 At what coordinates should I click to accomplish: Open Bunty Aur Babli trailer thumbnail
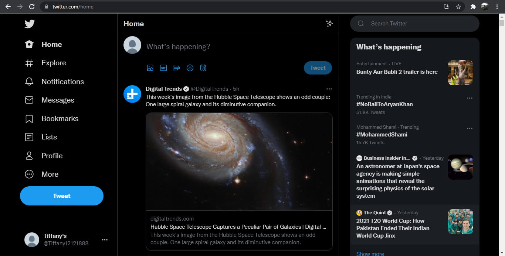click(x=461, y=73)
